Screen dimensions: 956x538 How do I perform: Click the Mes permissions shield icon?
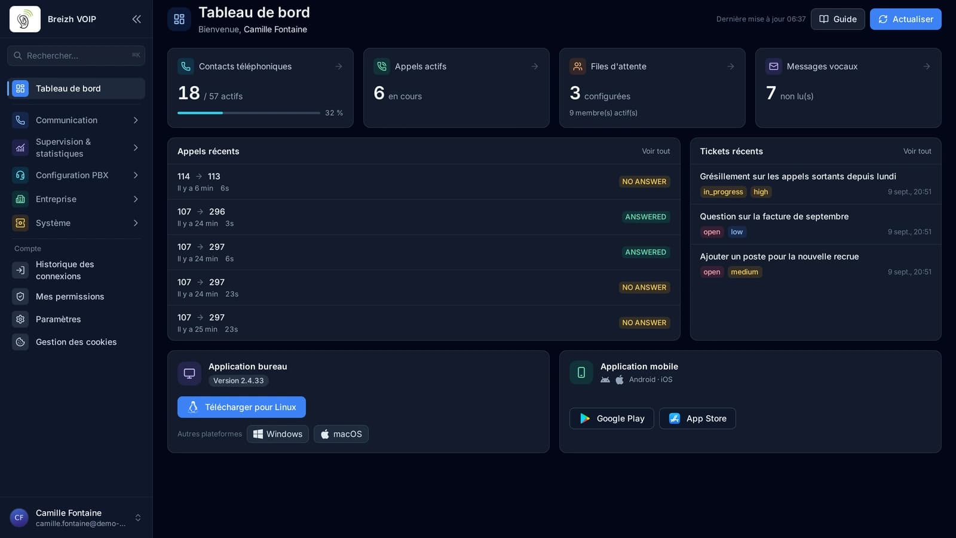click(x=20, y=296)
